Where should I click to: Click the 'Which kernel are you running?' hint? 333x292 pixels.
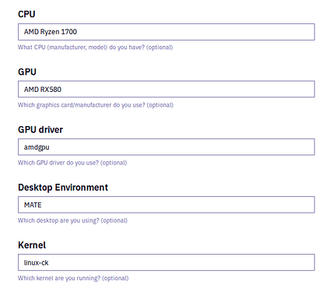tap(59, 278)
